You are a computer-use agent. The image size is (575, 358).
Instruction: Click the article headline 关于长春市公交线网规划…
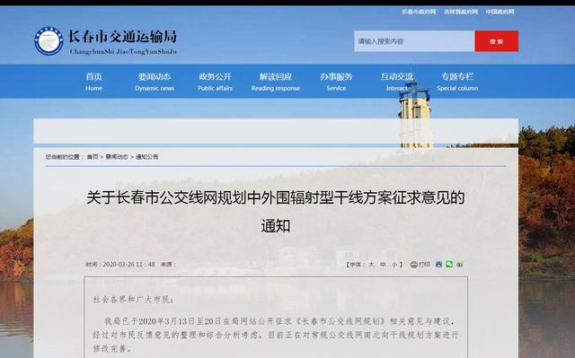coord(276,212)
